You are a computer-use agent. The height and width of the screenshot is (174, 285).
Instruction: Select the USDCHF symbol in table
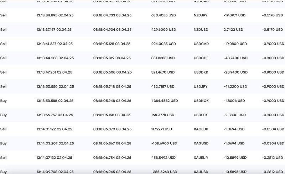(x=201, y=58)
